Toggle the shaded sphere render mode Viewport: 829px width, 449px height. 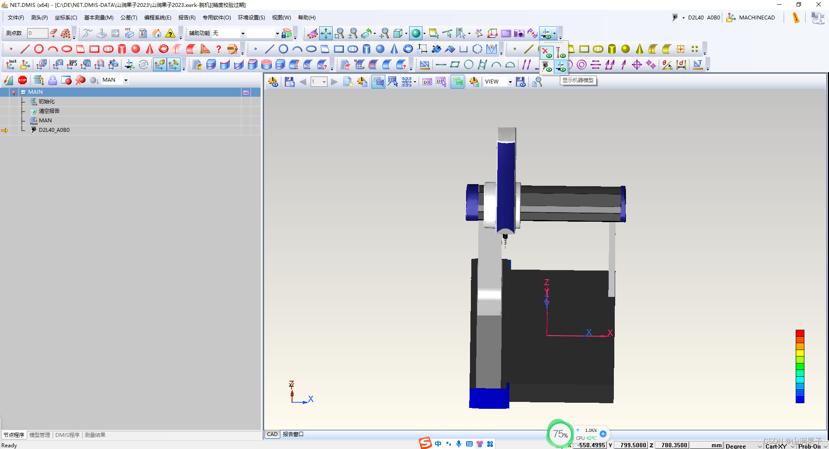pyautogui.click(x=416, y=33)
